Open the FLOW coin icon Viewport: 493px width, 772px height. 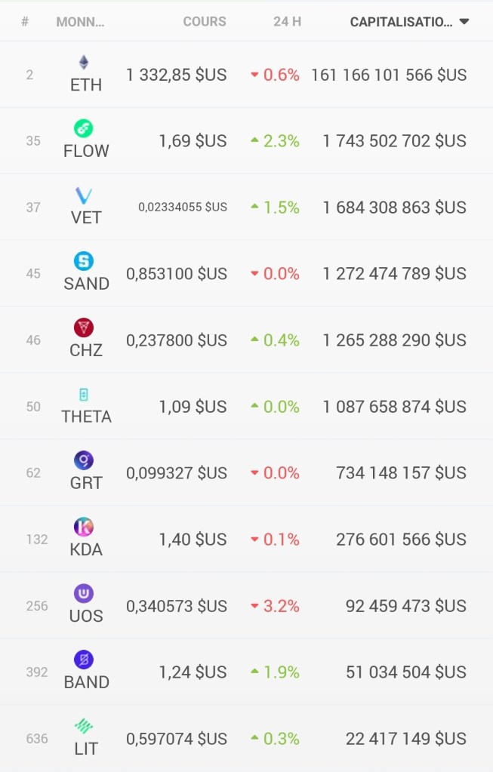tap(84, 128)
